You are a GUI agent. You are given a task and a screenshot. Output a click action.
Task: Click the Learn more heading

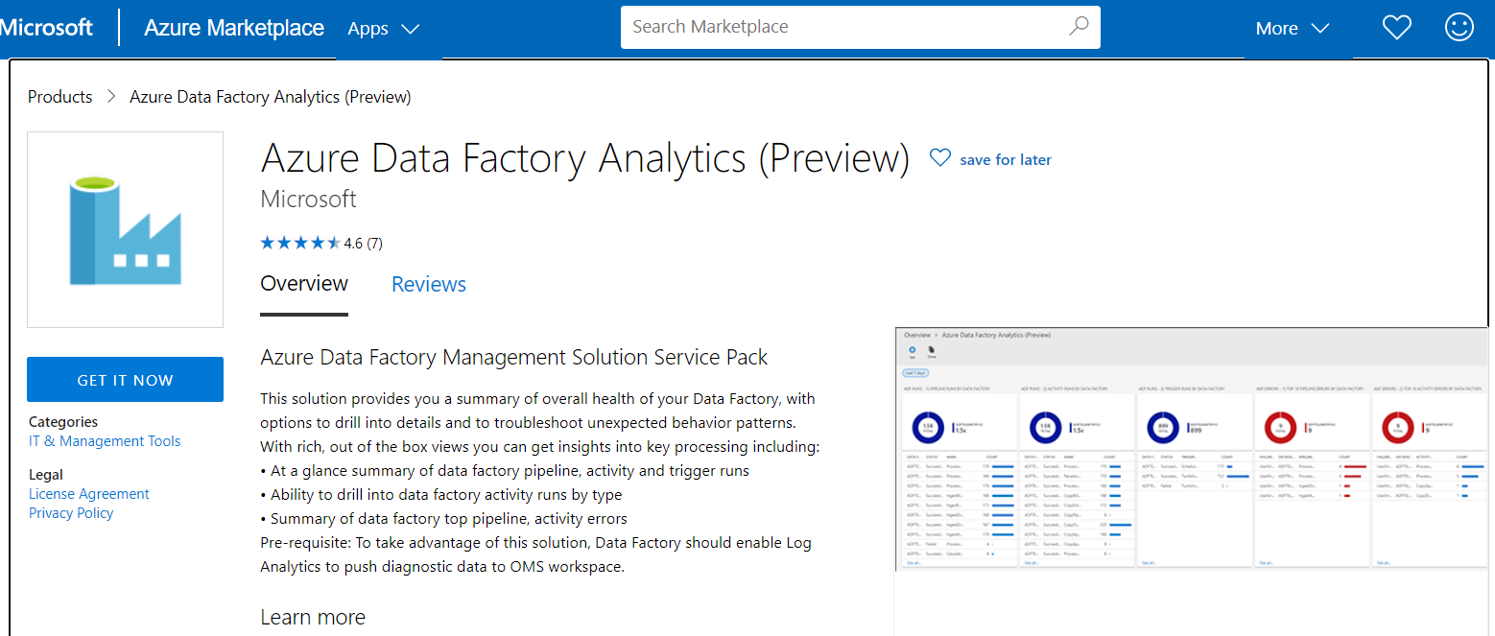coord(313,617)
